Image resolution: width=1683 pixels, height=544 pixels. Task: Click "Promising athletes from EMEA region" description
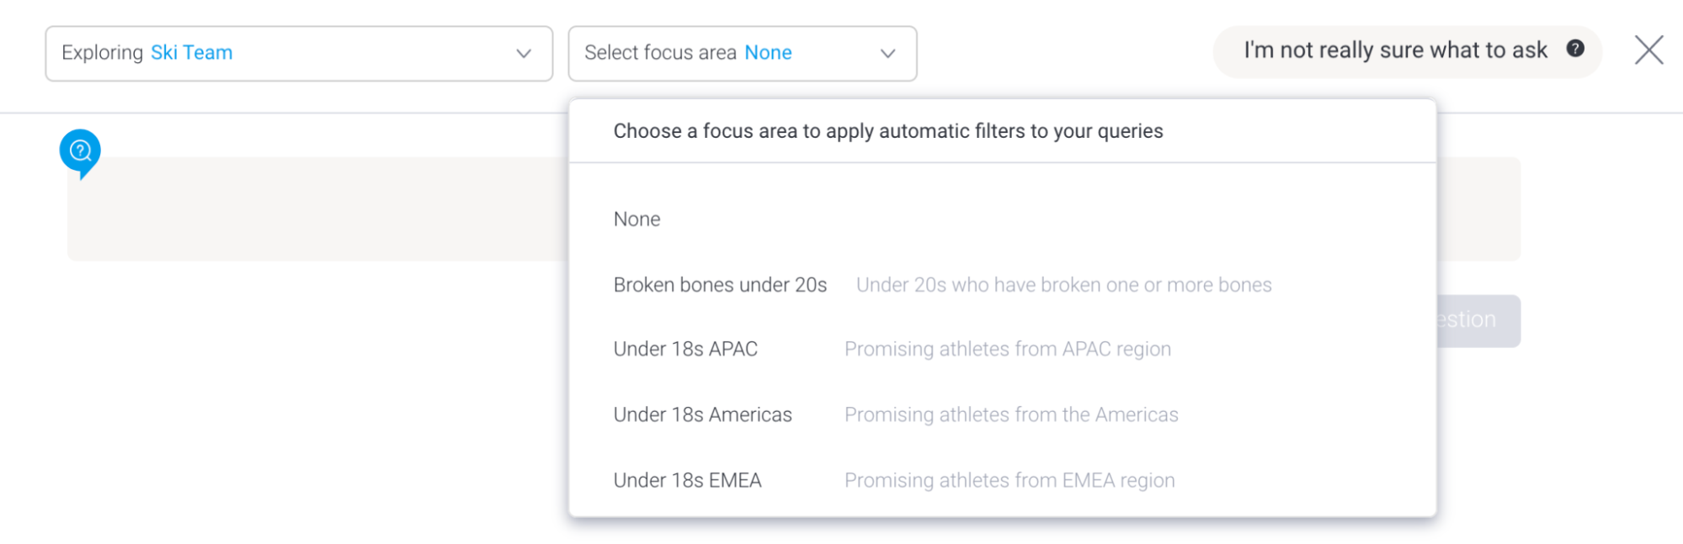[1009, 480]
